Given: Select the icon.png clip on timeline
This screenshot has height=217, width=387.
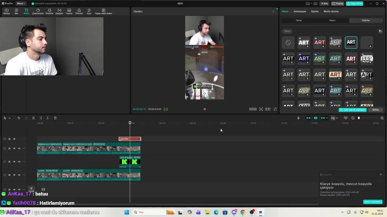Looking at the screenshot, I should pos(130,162).
